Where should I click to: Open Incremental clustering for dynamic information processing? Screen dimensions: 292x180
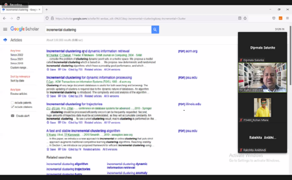click(x=89, y=77)
